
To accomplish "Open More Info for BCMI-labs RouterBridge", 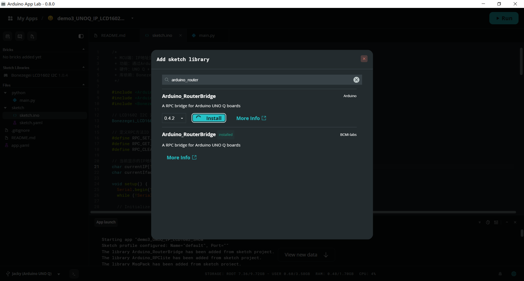I will (x=181, y=157).
